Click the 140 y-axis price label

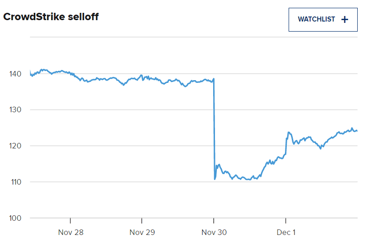[15, 74]
